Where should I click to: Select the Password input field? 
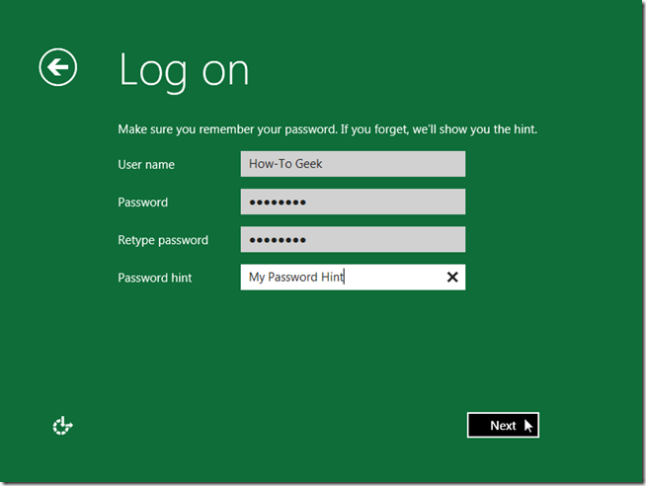[353, 202]
